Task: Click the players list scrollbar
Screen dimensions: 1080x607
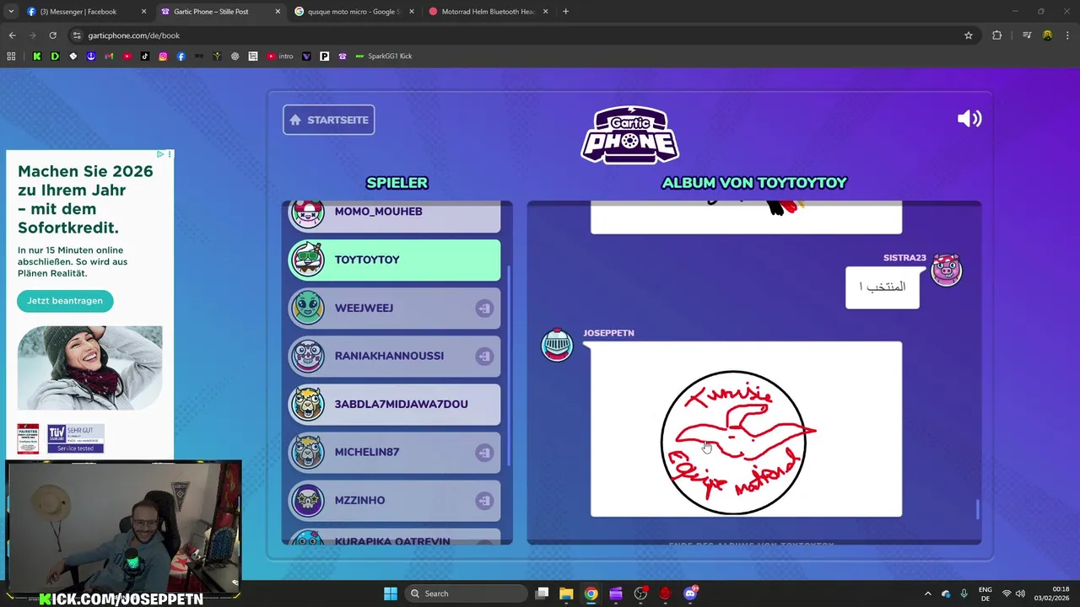Action: 508,367
